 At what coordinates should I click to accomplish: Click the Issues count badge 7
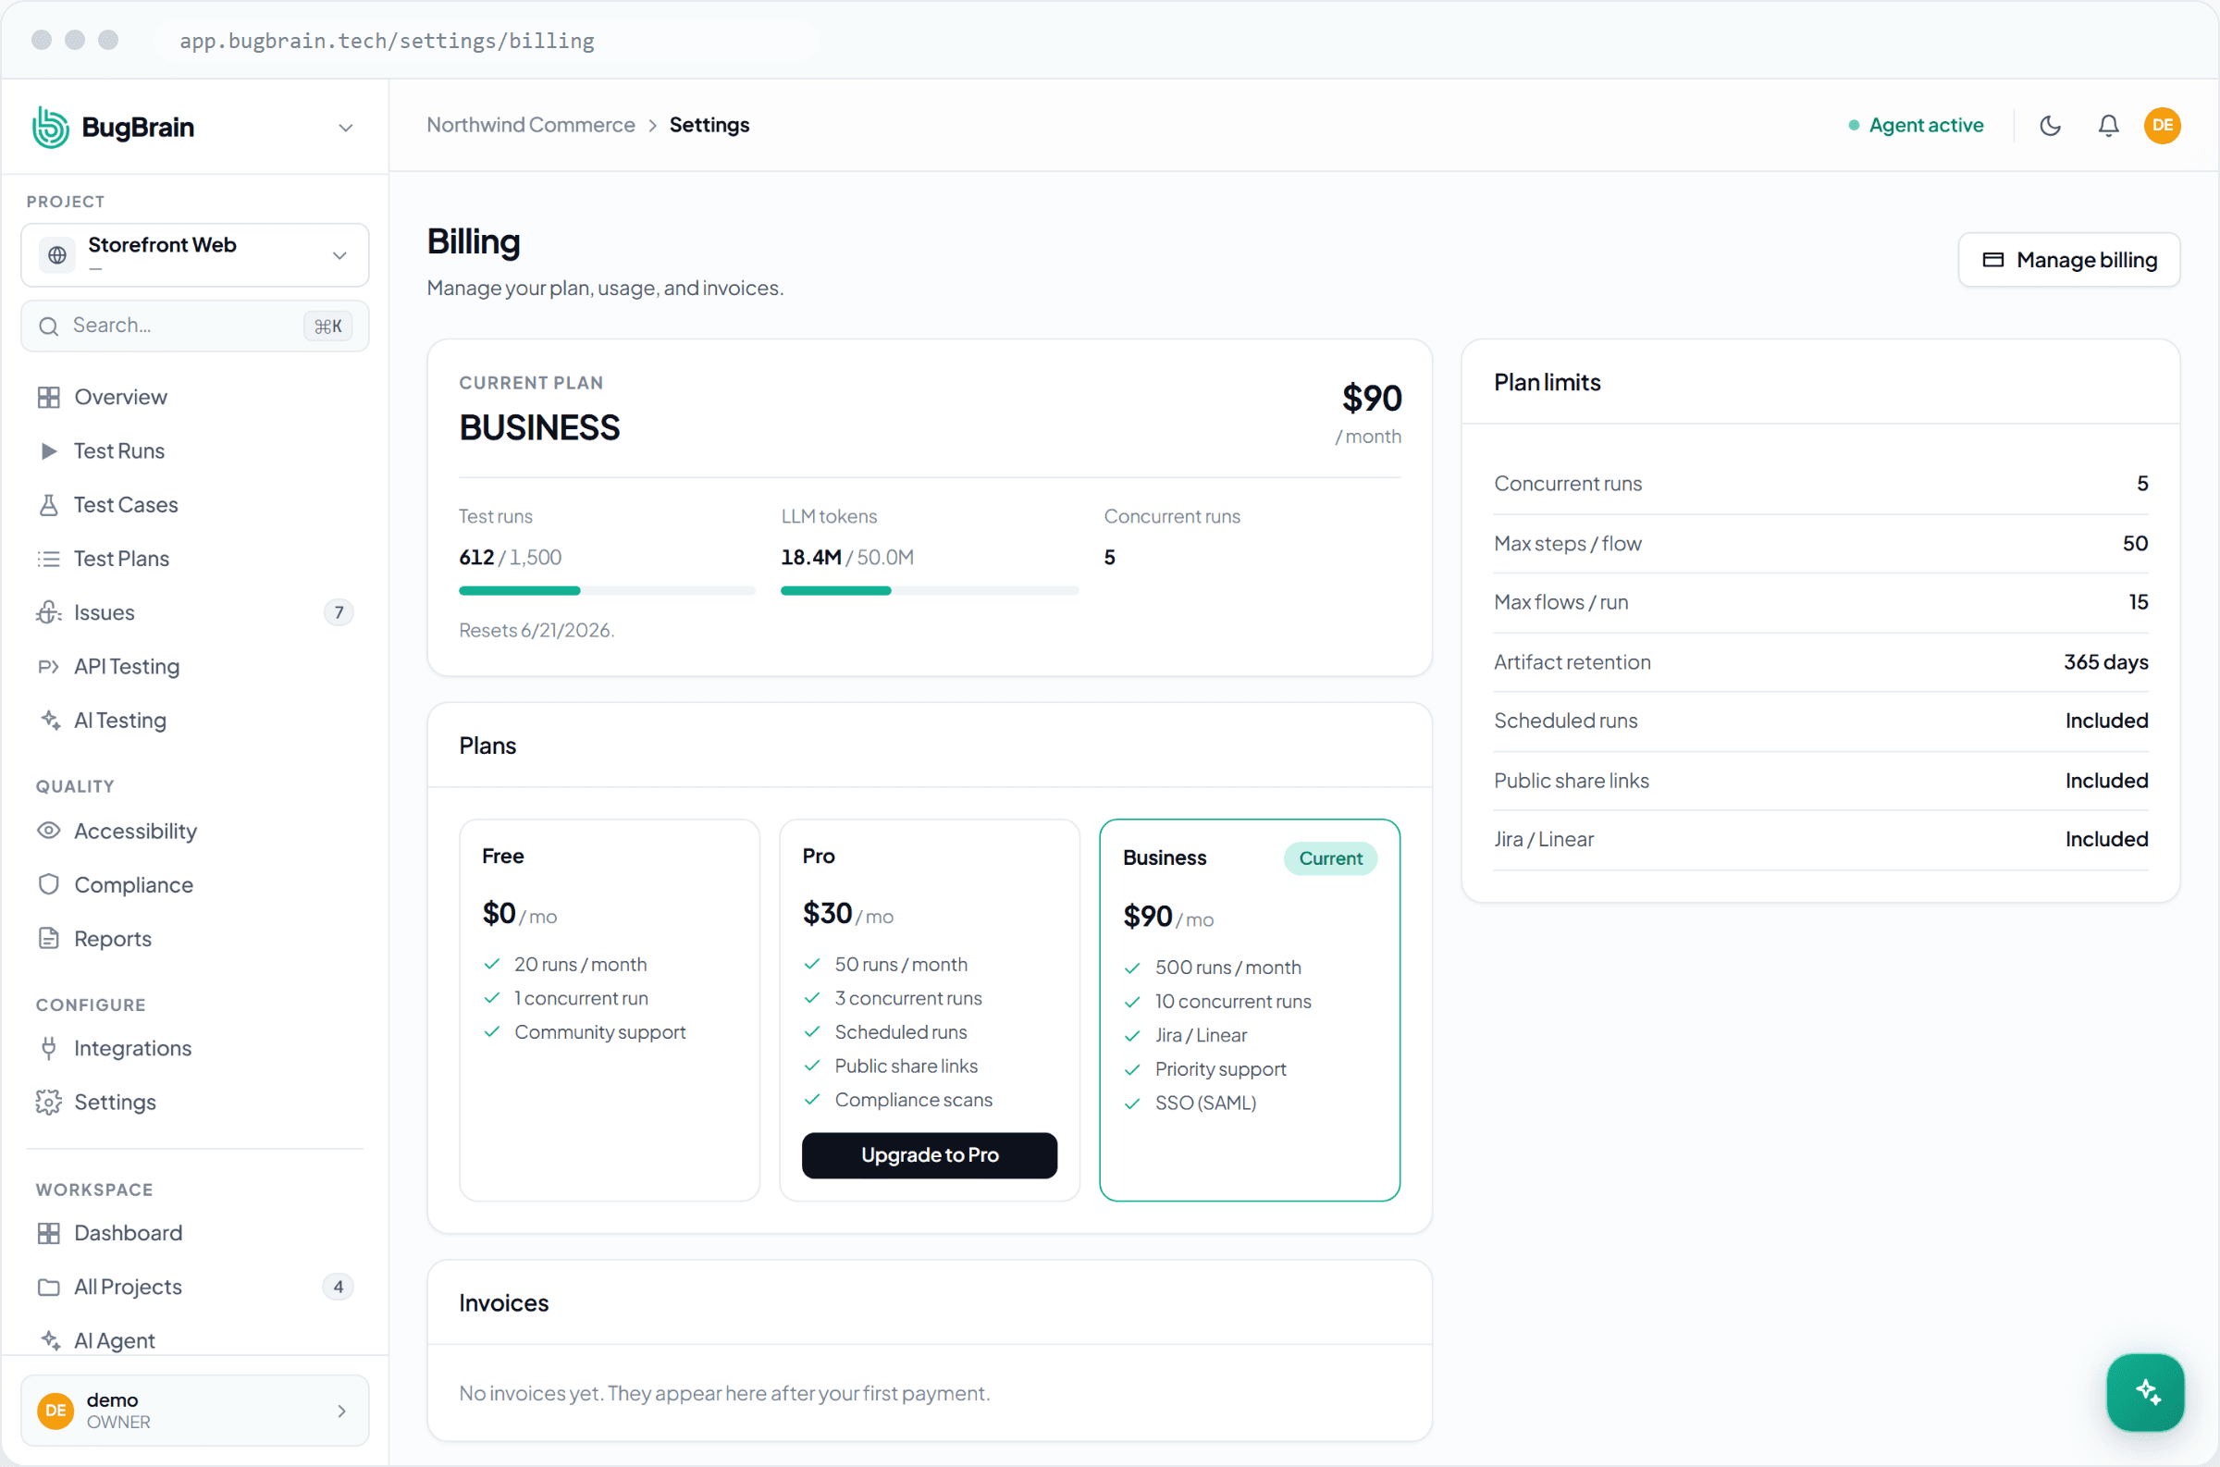(x=339, y=612)
